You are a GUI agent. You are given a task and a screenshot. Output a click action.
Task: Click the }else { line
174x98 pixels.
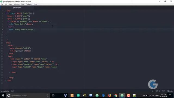click(11, 27)
